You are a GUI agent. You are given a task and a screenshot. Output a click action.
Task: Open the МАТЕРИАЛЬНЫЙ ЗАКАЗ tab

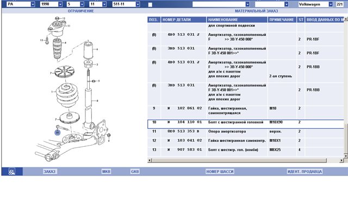pyautogui.click(x=256, y=11)
